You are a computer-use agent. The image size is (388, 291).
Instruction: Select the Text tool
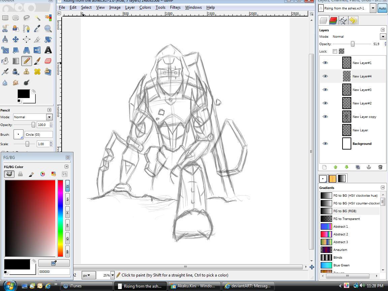(x=48, y=50)
